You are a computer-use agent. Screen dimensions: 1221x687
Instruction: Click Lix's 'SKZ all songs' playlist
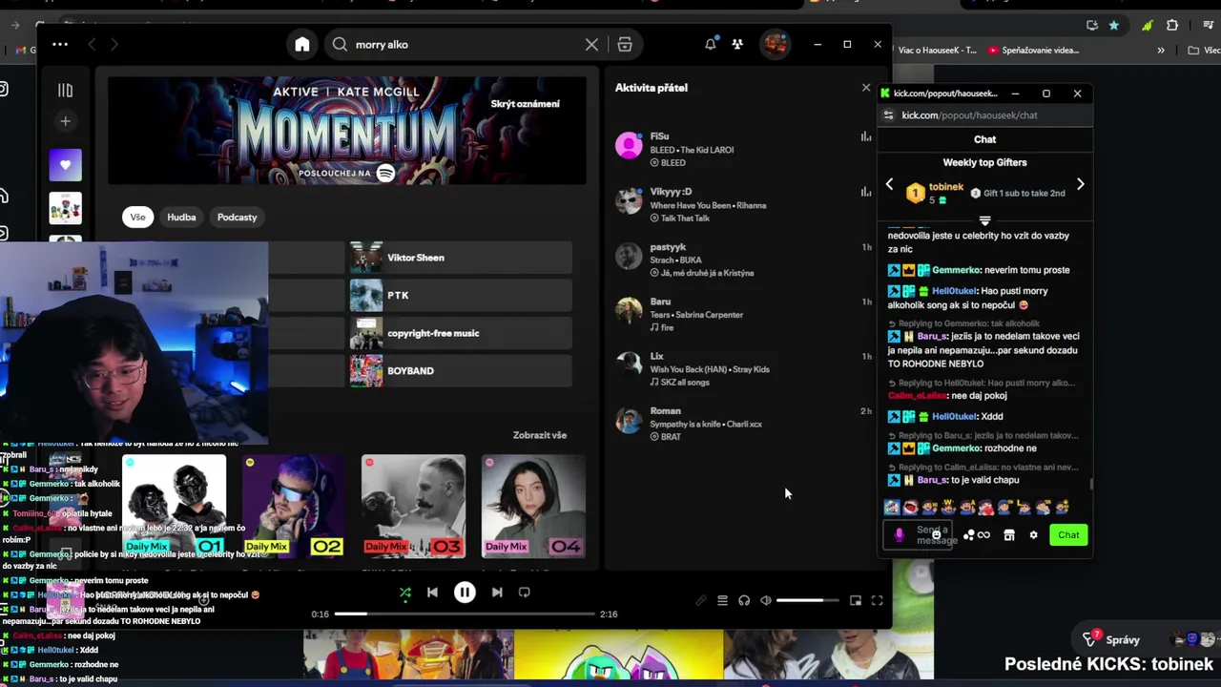[x=679, y=383]
